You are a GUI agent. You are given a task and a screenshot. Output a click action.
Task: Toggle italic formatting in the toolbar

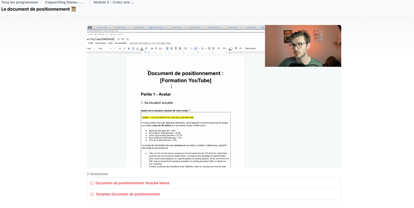click(133, 49)
